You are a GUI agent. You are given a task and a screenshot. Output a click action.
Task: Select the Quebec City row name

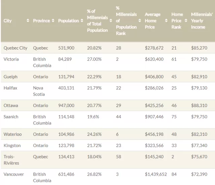(15, 48)
